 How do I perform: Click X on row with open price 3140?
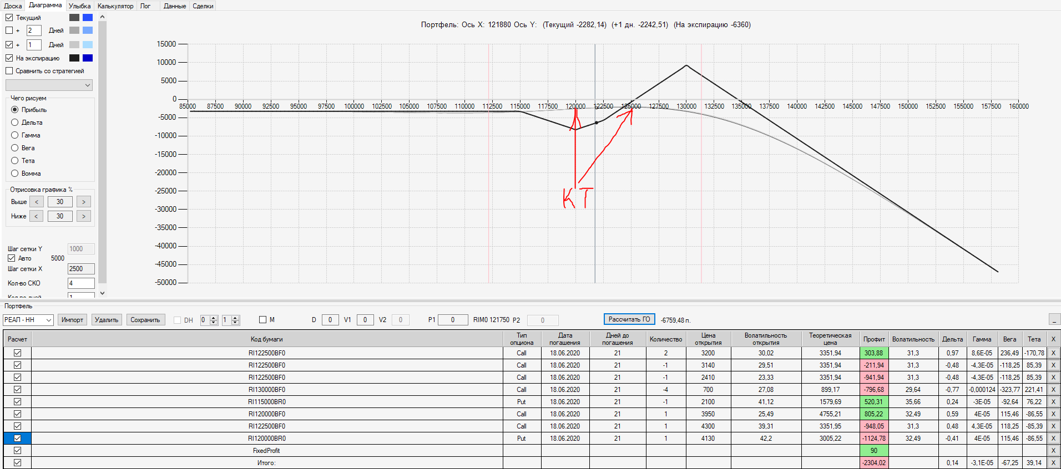(1053, 365)
